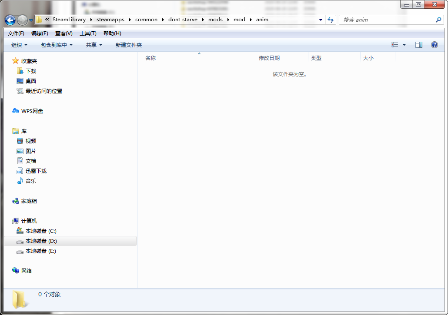The width and height of the screenshot is (448, 315).
Task: Click the change view icon
Action: pos(395,45)
